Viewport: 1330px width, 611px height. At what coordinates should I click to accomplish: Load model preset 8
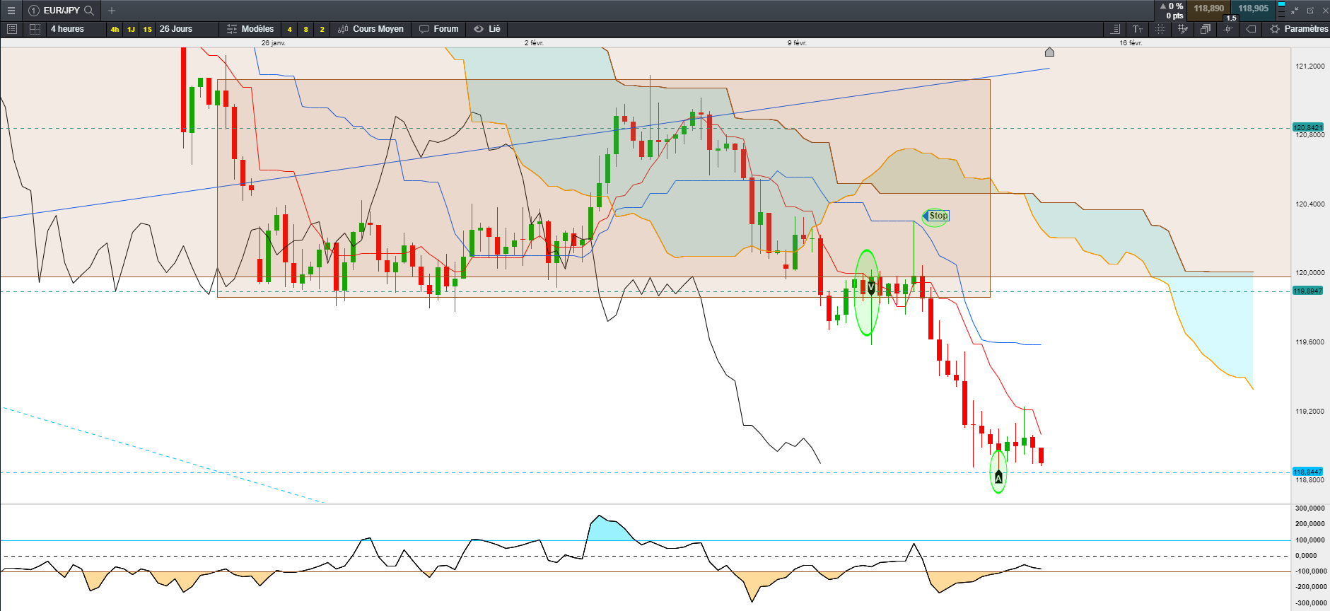tap(305, 29)
